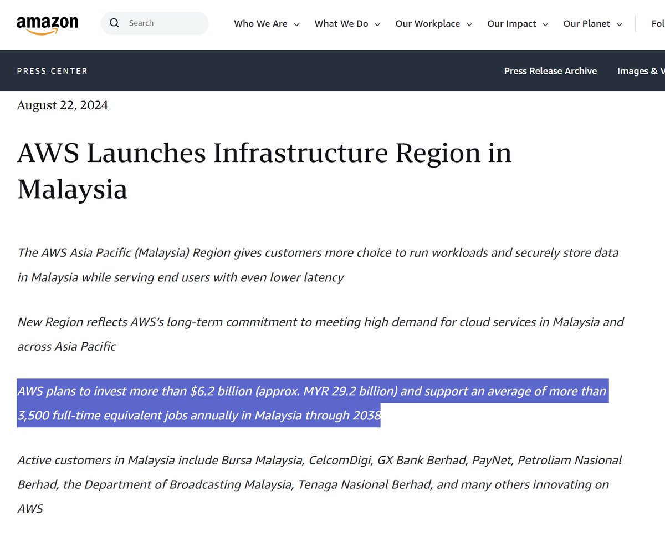
Task: Expand the Who We Are dropdown
Action: (x=297, y=24)
